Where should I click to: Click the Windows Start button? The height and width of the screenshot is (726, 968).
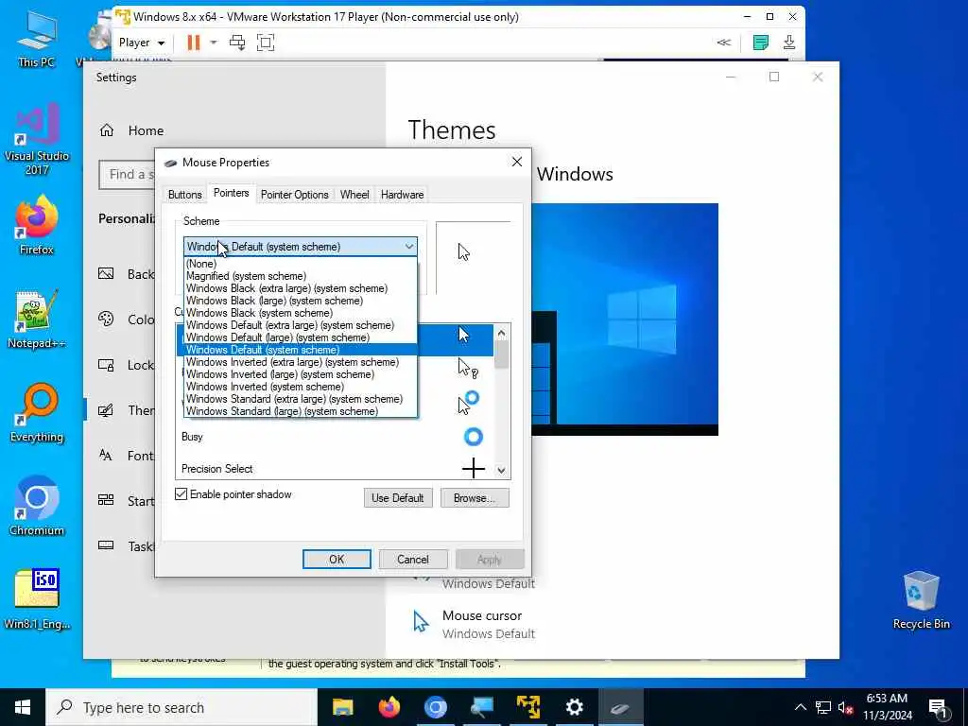click(x=23, y=707)
